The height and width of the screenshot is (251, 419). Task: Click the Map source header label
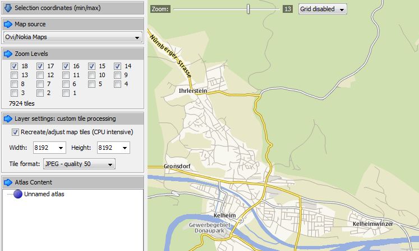30,24
